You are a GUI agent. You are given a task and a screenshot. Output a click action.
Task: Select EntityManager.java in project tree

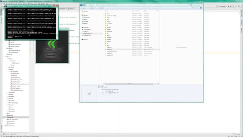click(x=17, y=80)
